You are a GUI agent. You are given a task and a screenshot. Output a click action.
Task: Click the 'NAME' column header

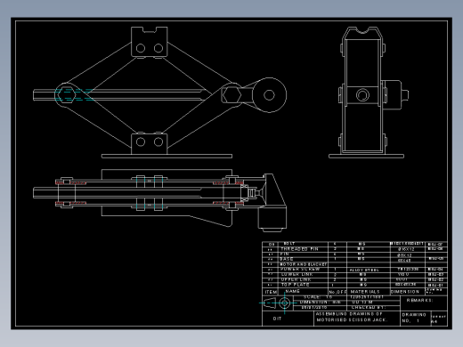coord(293,291)
